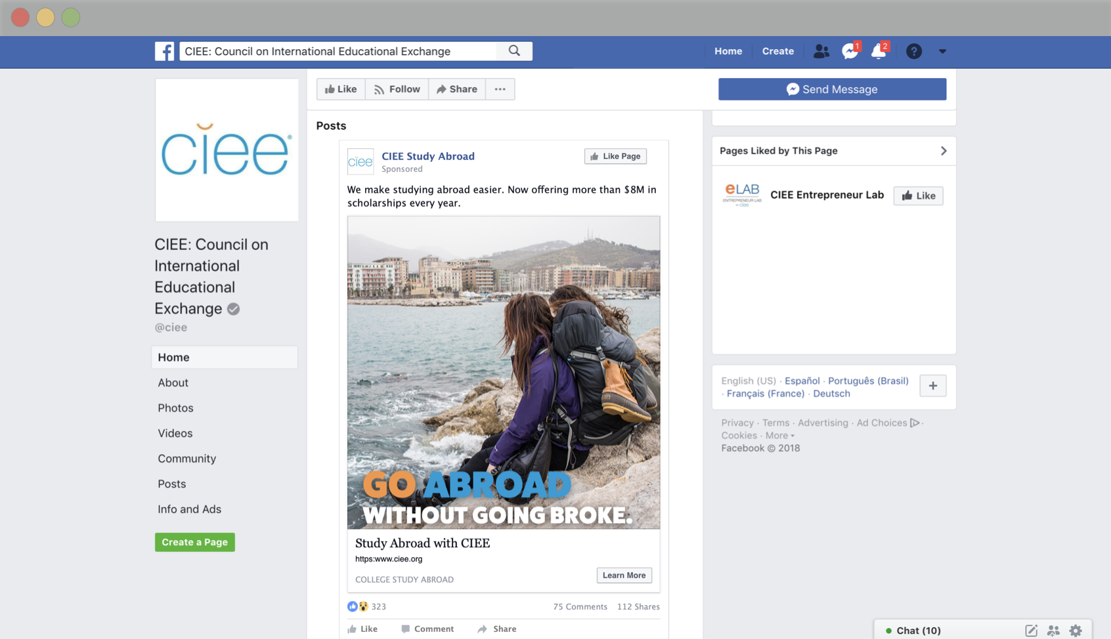
Task: Click the Home link in top bar
Action: point(728,51)
